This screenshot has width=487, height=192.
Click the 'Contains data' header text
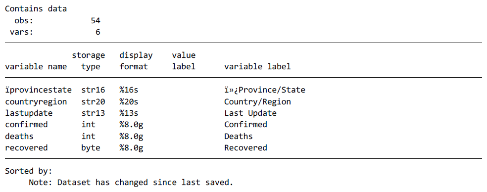[x=36, y=9]
